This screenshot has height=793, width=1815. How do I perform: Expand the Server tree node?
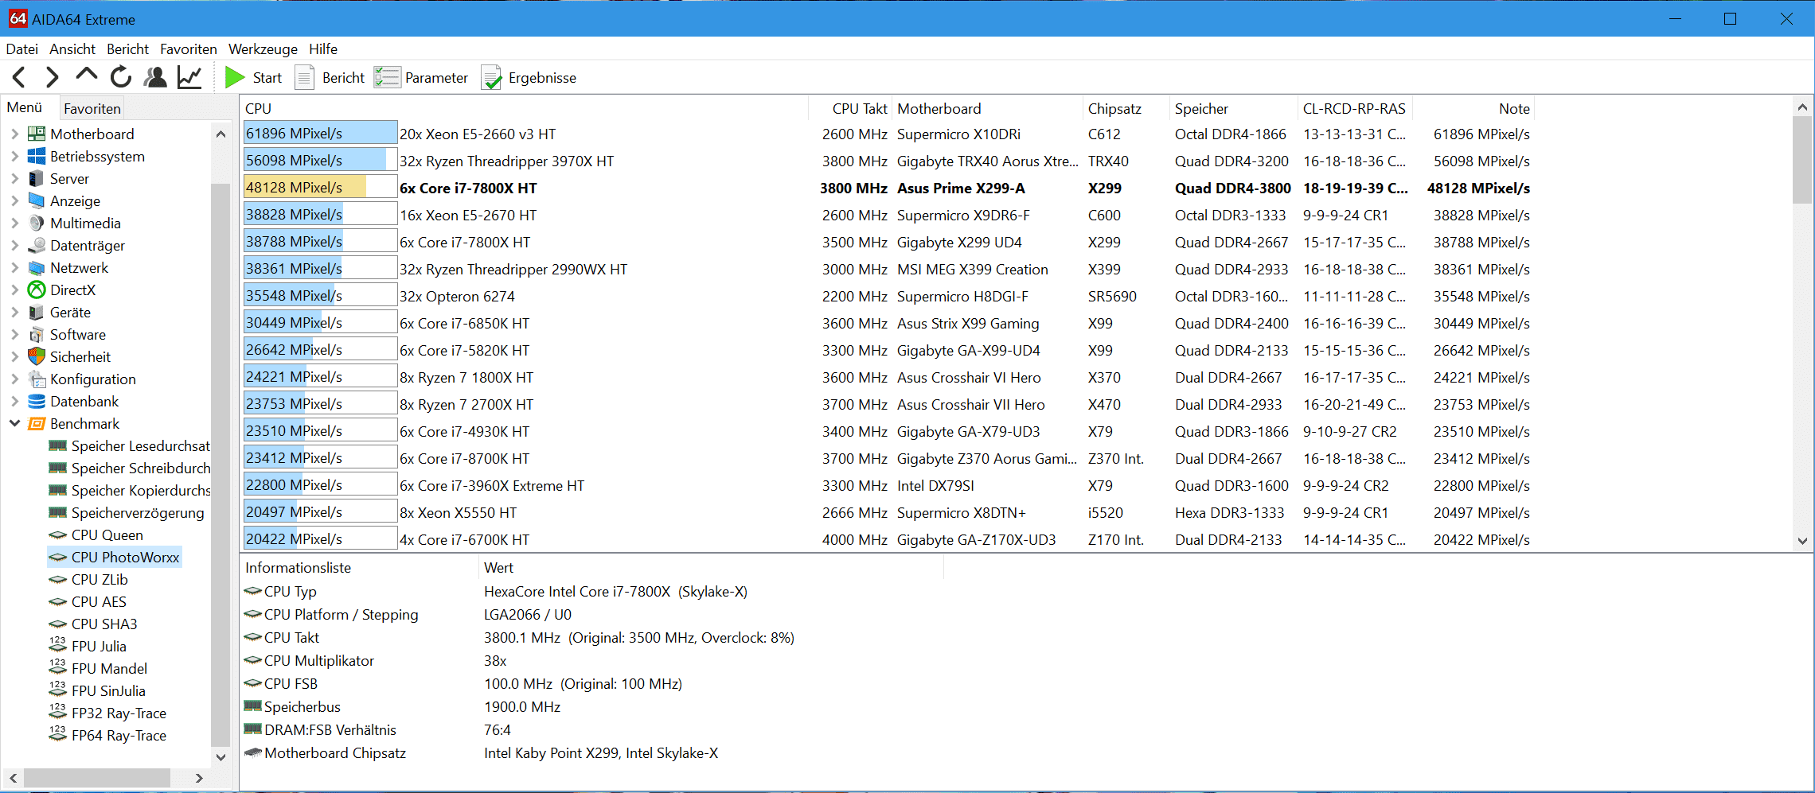coord(14,178)
